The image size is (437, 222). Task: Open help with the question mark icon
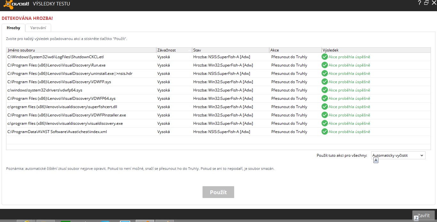[x=419, y=3]
